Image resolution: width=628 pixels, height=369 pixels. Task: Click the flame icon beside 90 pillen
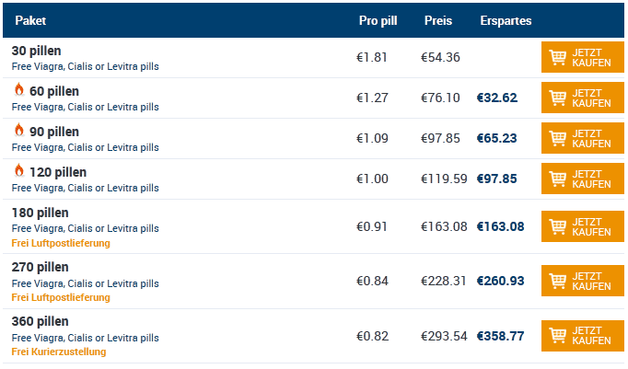[x=18, y=131]
